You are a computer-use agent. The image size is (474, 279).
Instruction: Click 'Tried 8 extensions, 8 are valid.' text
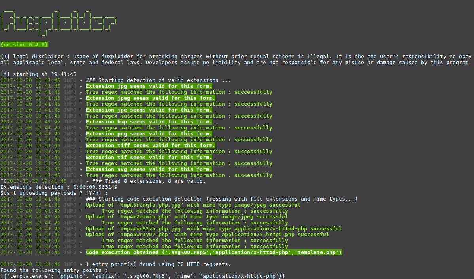[x=155, y=181]
